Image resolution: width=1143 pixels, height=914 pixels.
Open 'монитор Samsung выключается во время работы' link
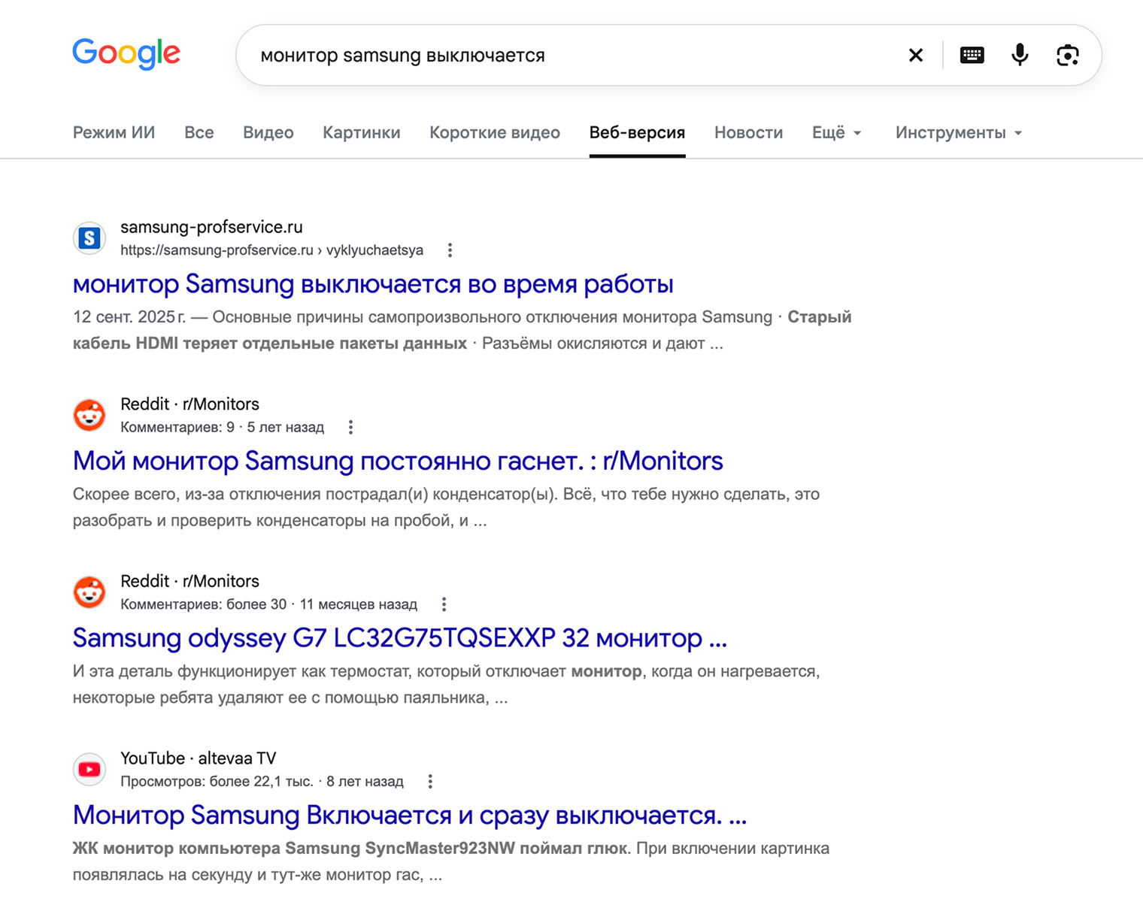pos(373,284)
